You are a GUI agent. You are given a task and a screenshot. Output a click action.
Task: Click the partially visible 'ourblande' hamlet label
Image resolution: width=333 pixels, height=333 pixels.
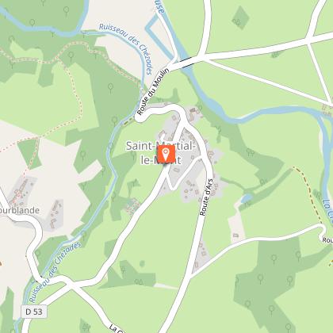click(x=20, y=210)
